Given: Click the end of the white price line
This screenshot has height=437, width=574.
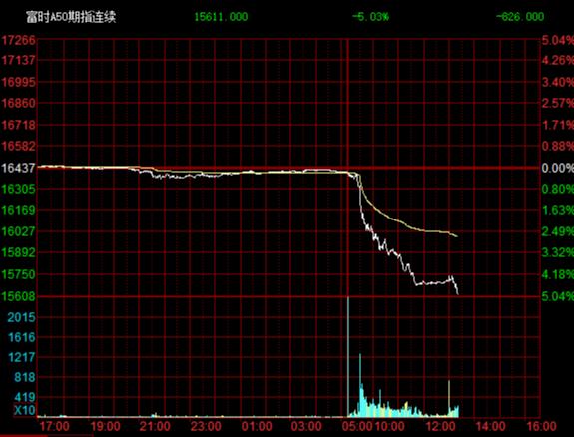Looking at the screenshot, I should 457,293.
